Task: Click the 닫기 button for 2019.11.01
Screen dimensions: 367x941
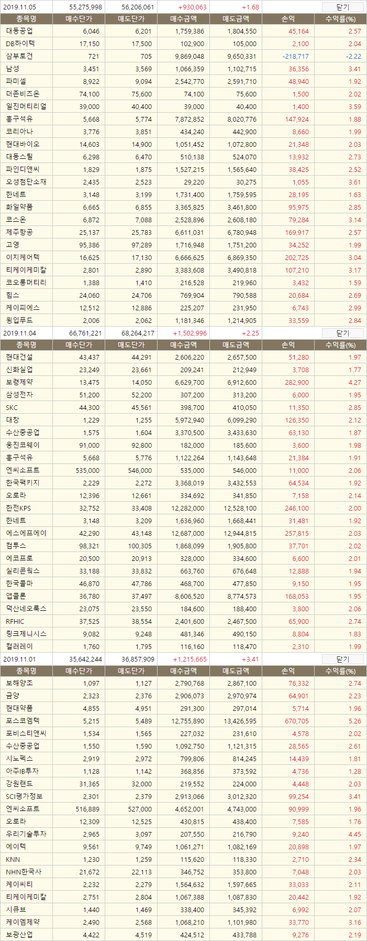Action: tap(342, 659)
